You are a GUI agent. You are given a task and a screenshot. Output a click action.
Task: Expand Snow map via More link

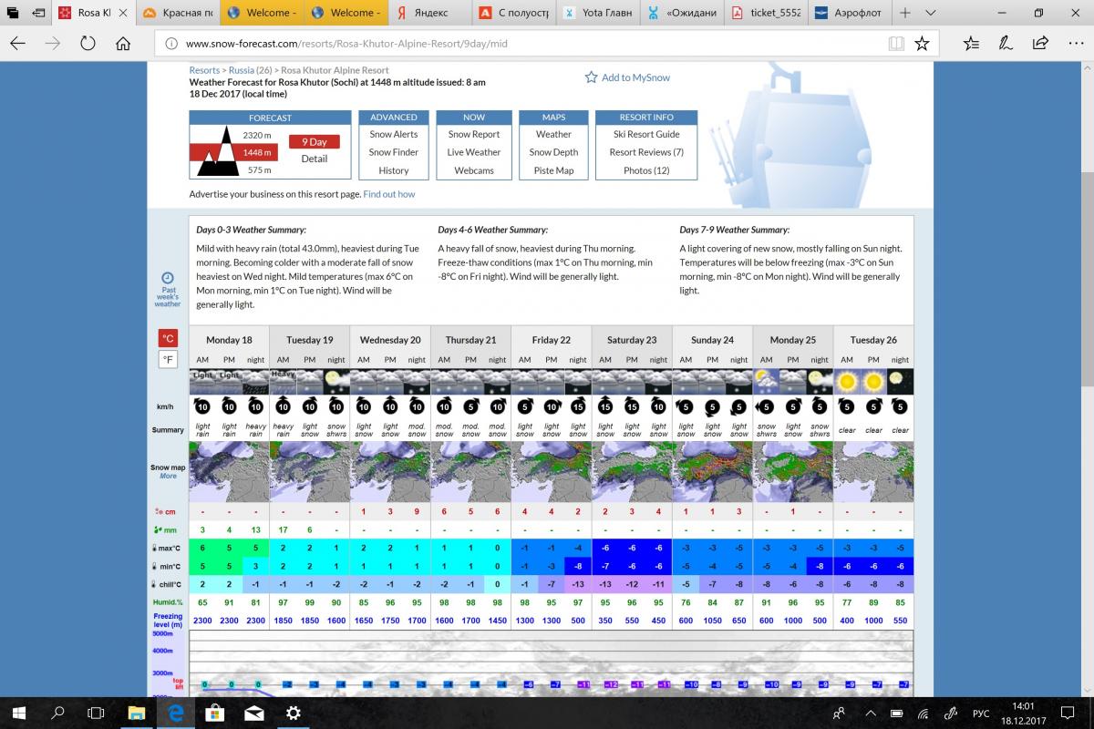click(x=168, y=476)
